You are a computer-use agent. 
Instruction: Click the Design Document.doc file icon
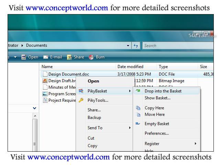pyautogui.click(x=45, y=74)
